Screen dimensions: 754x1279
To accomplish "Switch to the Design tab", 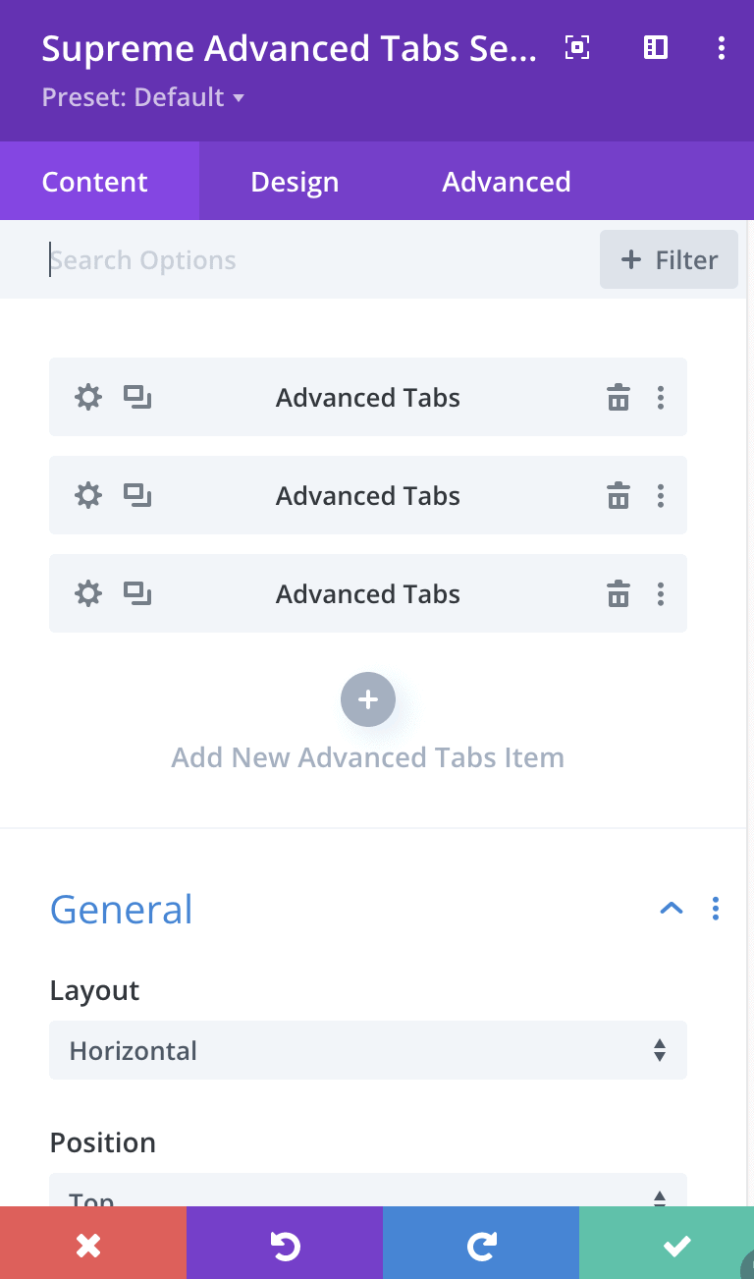I will (295, 182).
